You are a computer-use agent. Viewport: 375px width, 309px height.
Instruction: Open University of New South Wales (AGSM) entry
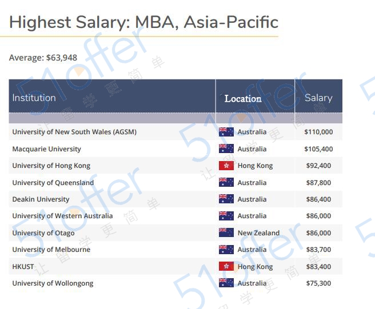pos(74,132)
